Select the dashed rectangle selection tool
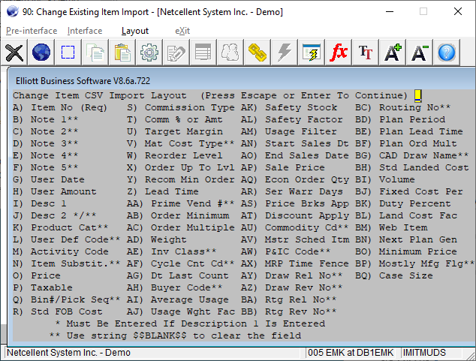This screenshot has width=476, height=361. tap(68, 53)
